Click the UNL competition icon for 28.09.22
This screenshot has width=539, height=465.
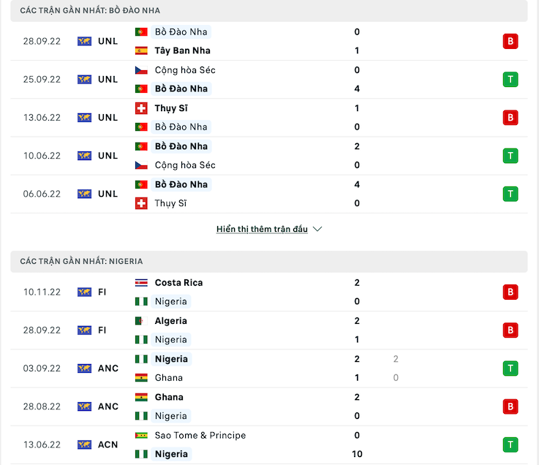click(85, 41)
